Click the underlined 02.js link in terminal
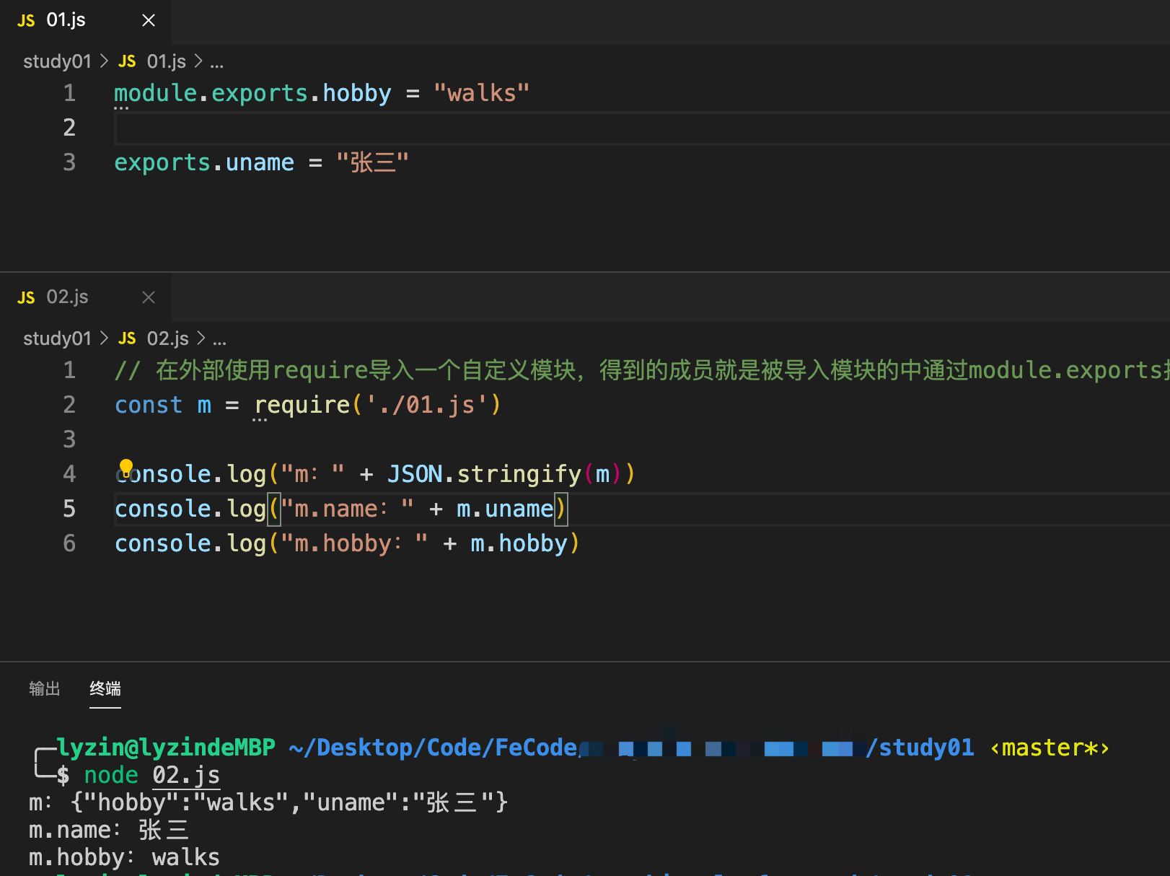1170x876 pixels. 186,775
